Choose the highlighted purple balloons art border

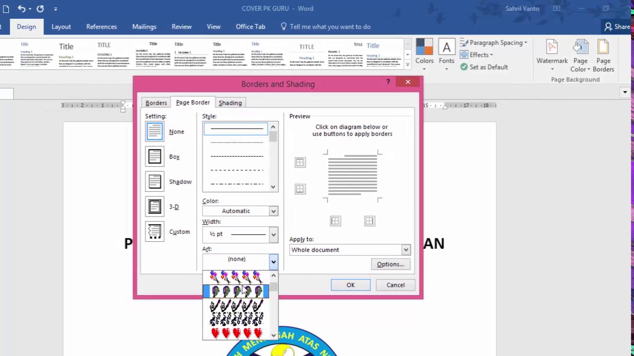click(236, 292)
